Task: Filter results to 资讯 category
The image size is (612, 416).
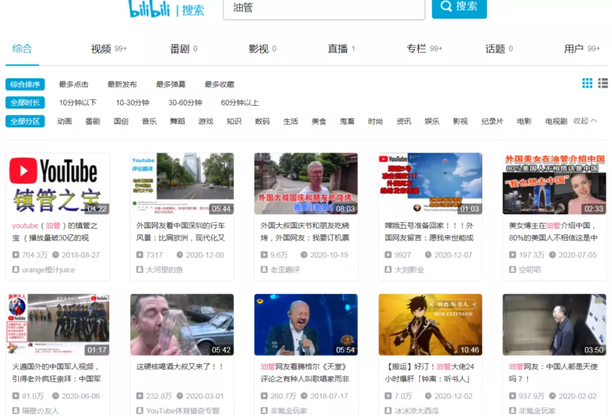Action: [x=404, y=121]
